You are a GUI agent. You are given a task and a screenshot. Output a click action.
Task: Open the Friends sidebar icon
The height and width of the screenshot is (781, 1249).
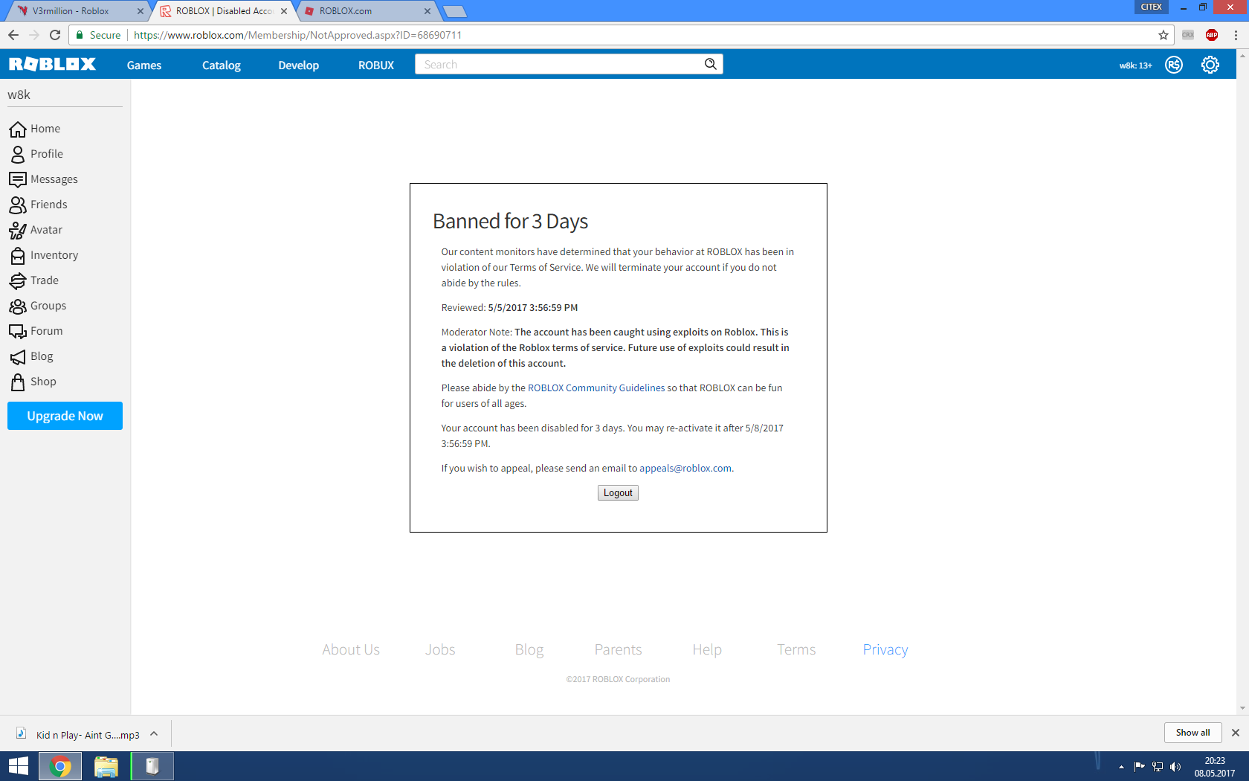18,205
